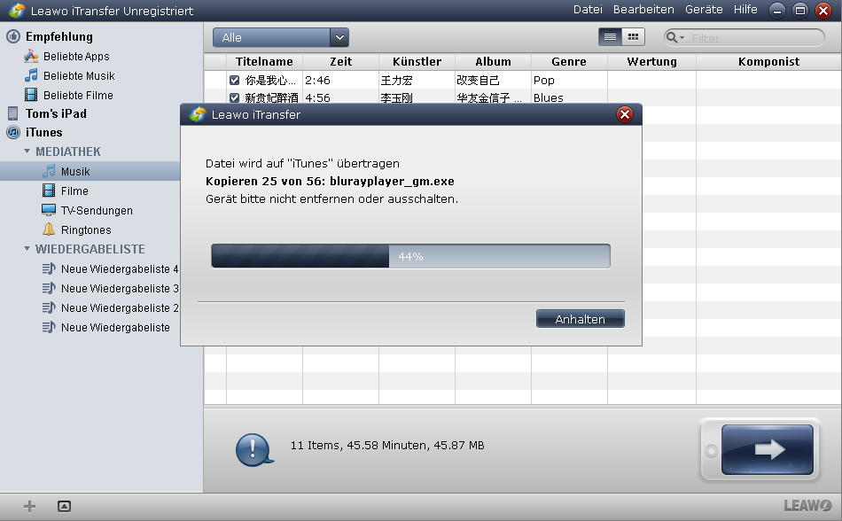Viewport: 842px width, 521px height.
Task: Maximize the Leawo iTransfer window
Action: click(800, 11)
